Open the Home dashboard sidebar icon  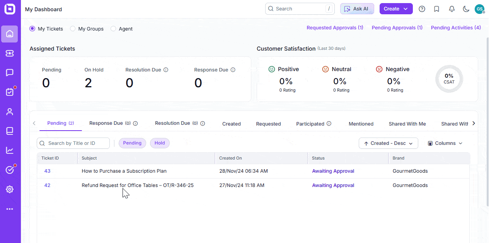point(10,34)
